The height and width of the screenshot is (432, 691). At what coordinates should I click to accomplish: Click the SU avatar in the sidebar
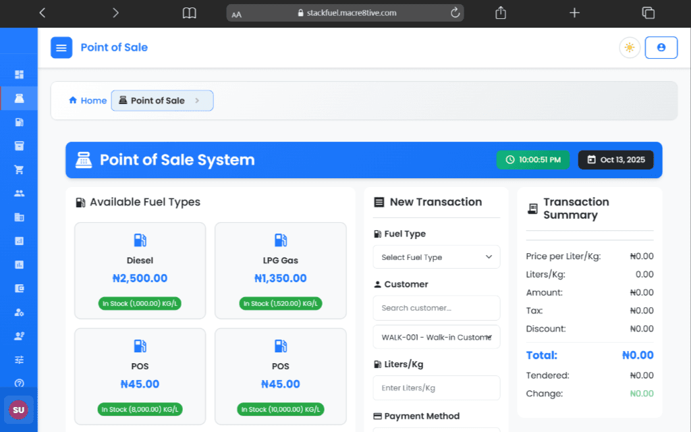19,410
